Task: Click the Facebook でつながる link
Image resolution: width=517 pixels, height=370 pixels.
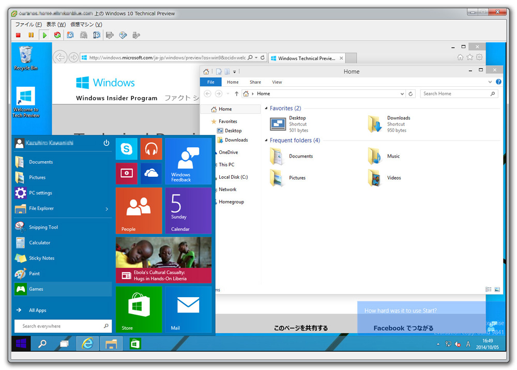Action: click(403, 328)
